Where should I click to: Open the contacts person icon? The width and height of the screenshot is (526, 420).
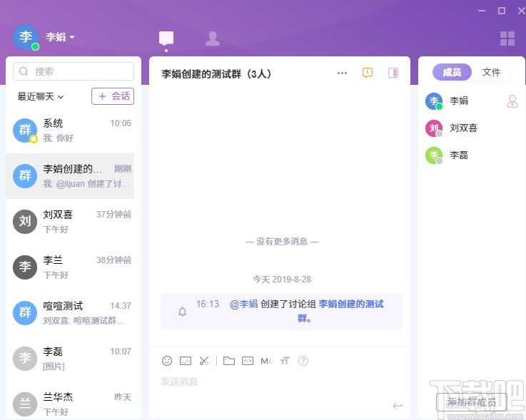[x=213, y=39]
